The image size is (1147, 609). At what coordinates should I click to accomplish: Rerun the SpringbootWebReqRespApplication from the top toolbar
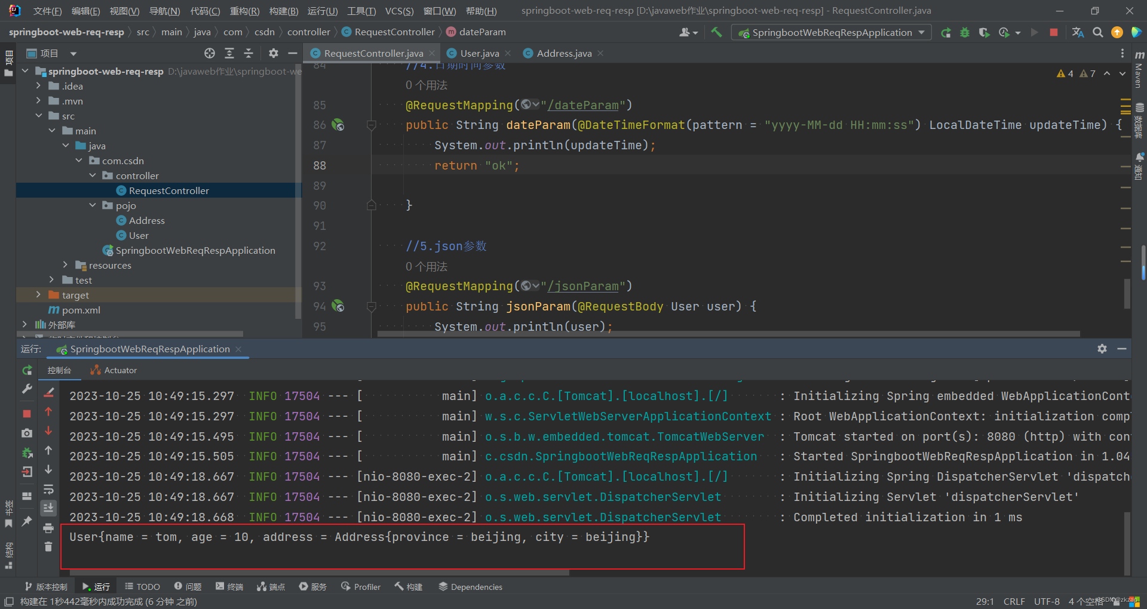coord(946,32)
